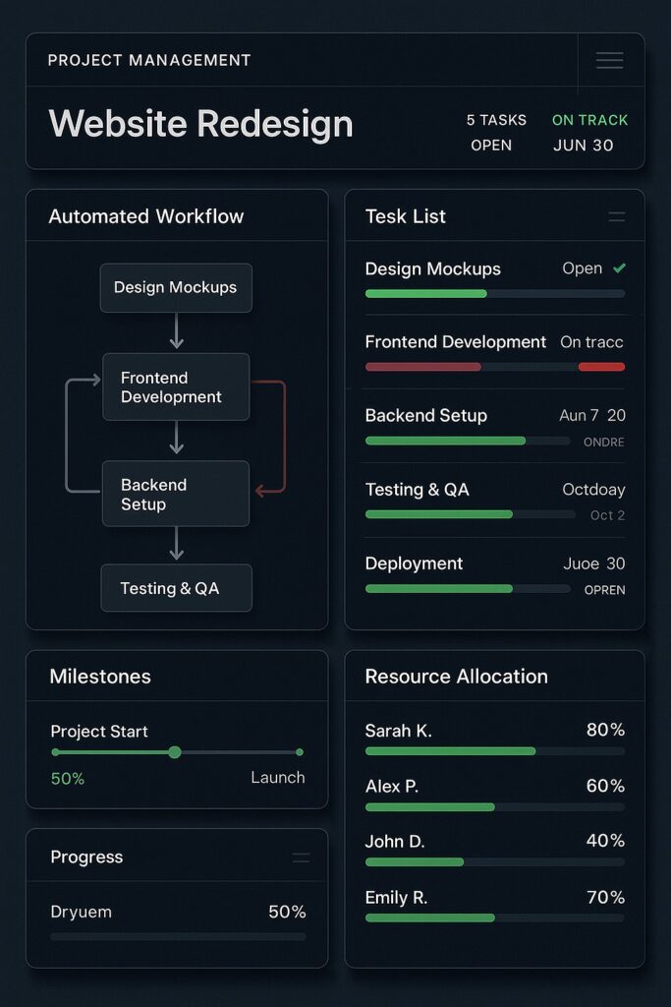The height and width of the screenshot is (1007, 671).
Task: Click the 5 TASKS OPEN counter
Action: (495, 133)
